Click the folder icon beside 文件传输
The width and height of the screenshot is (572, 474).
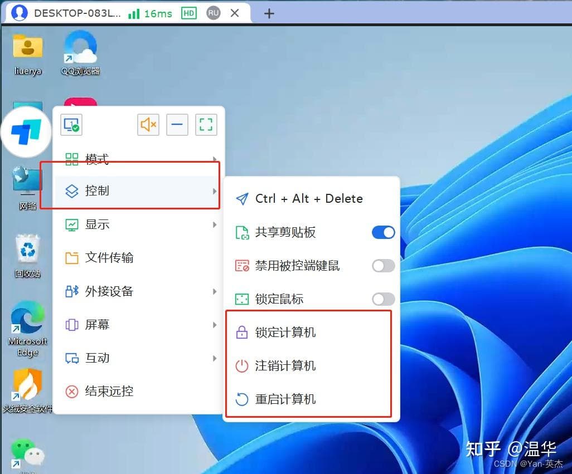[71, 258]
